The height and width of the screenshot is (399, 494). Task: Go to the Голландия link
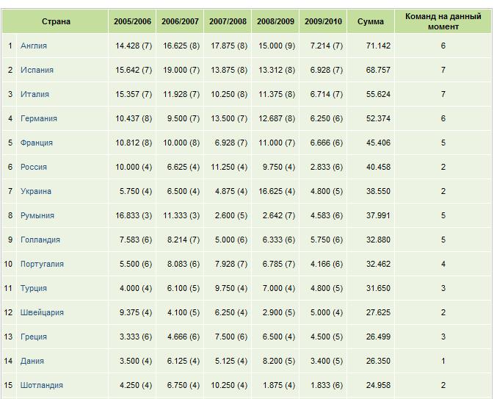coord(40,240)
